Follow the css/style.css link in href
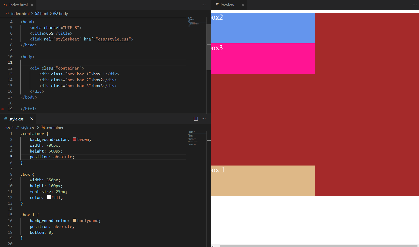419x247 pixels. 113,39
